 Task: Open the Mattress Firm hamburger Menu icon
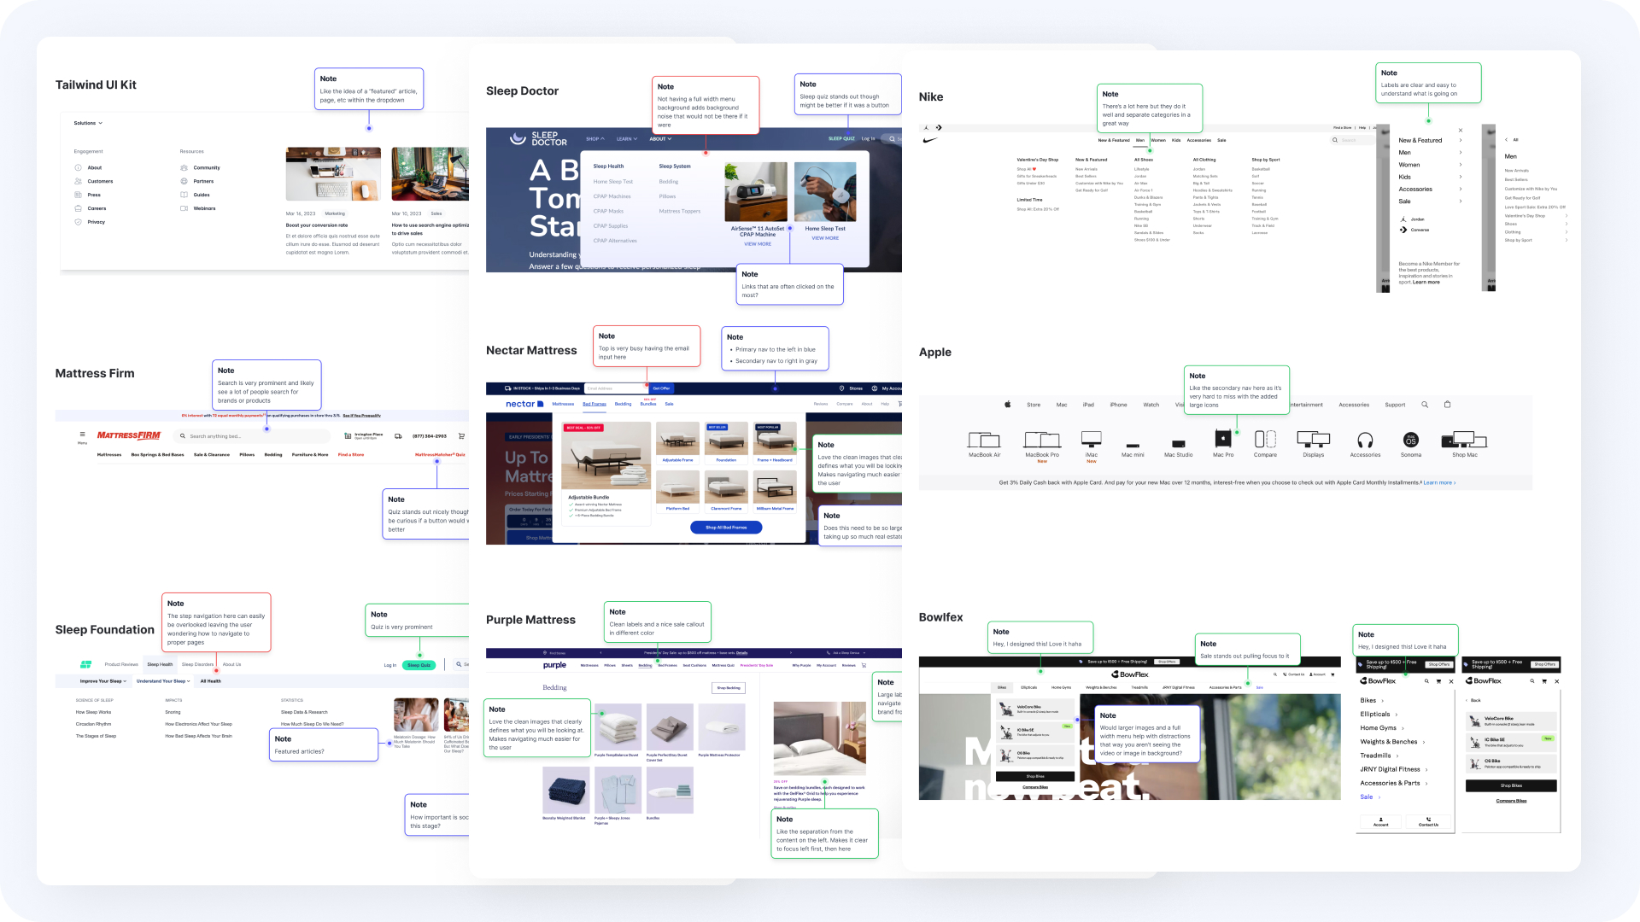pyautogui.click(x=83, y=435)
